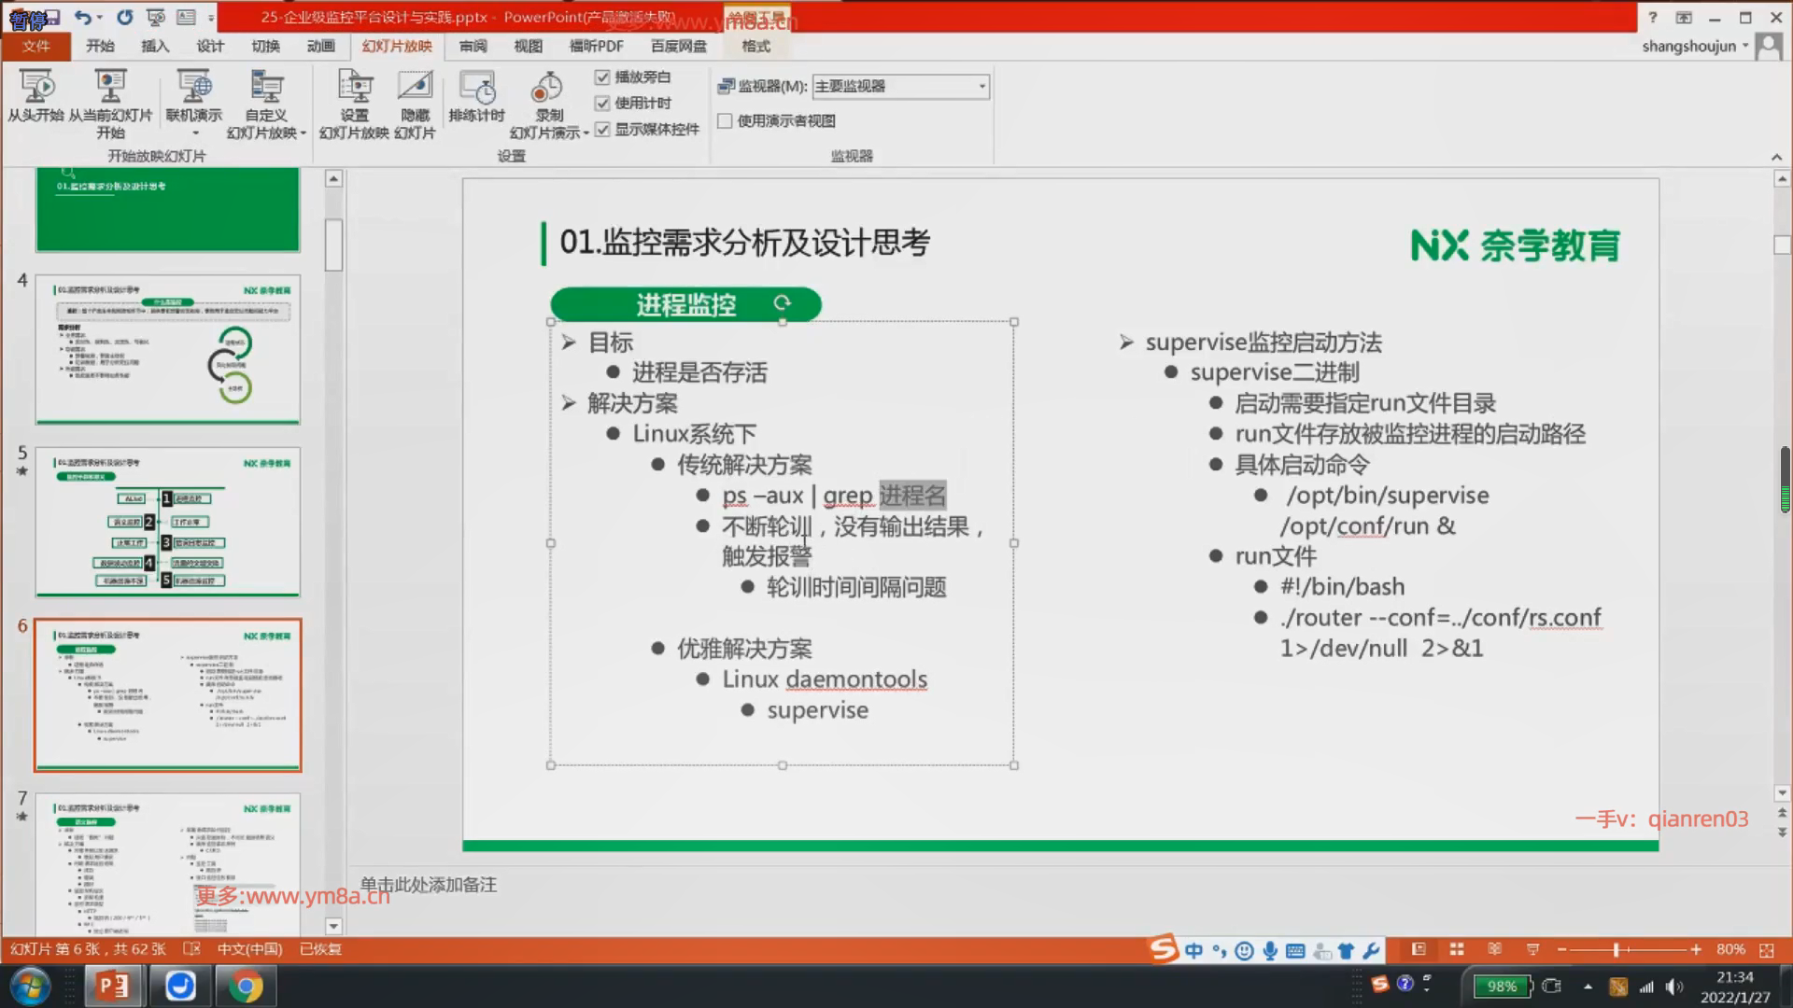Switch to the Insert (插入) tab
The image size is (1793, 1008).
pyautogui.click(x=155, y=46)
